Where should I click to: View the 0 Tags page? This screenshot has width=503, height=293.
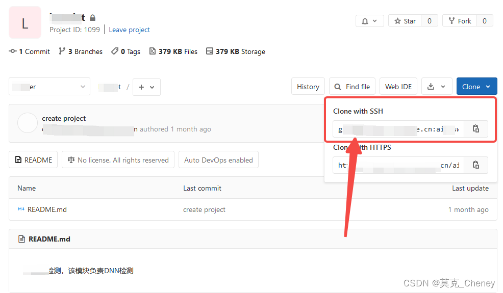125,51
